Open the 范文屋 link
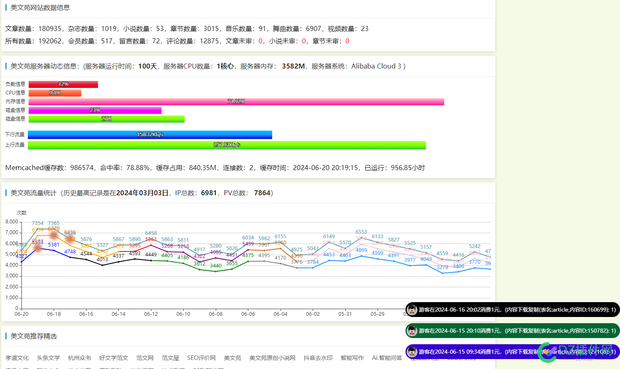Viewport: 620px width, 369px height. point(170,358)
